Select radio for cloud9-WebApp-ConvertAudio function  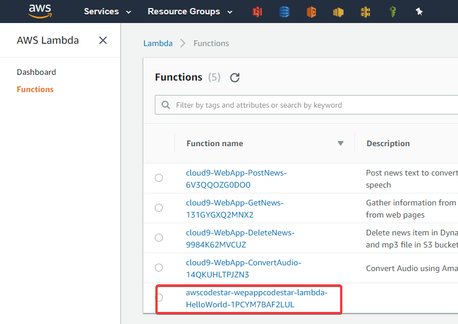pyautogui.click(x=159, y=268)
